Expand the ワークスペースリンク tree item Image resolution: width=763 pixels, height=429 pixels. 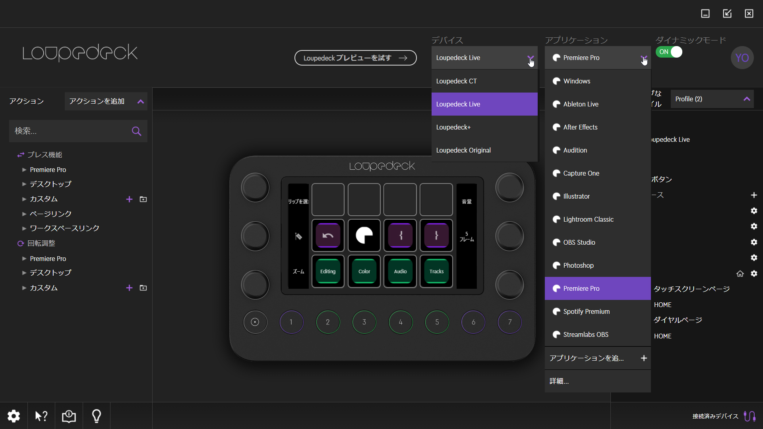pos(24,228)
